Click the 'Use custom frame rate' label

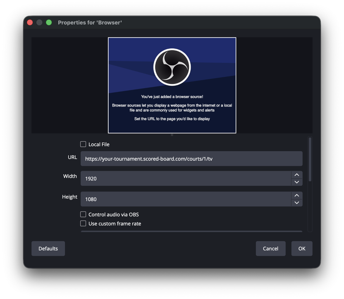tap(115, 223)
